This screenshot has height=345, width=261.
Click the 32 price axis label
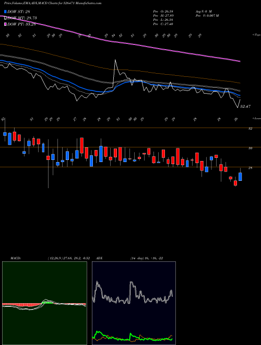[250, 129]
